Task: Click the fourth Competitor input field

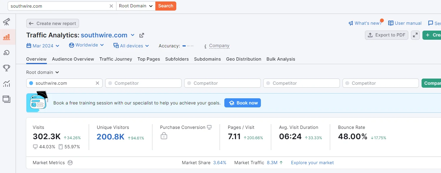Action: [381, 83]
